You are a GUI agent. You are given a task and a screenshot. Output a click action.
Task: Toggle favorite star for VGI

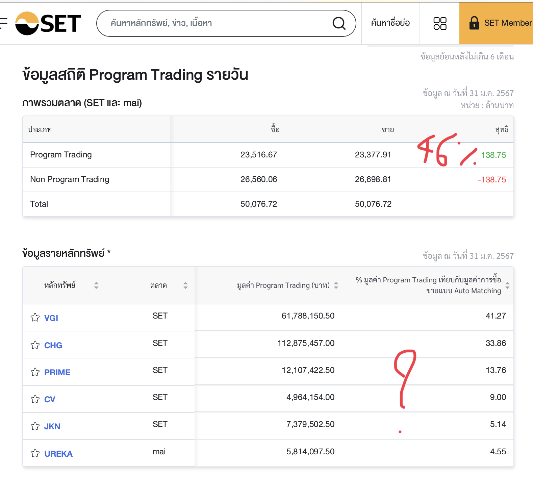(x=35, y=318)
